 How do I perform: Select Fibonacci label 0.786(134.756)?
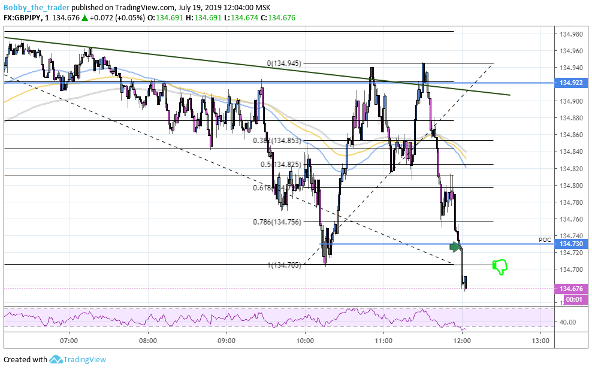point(277,222)
